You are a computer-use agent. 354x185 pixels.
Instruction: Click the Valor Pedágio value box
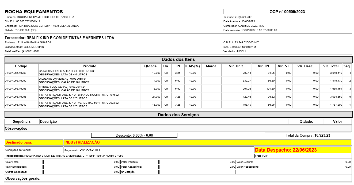(197, 162)
